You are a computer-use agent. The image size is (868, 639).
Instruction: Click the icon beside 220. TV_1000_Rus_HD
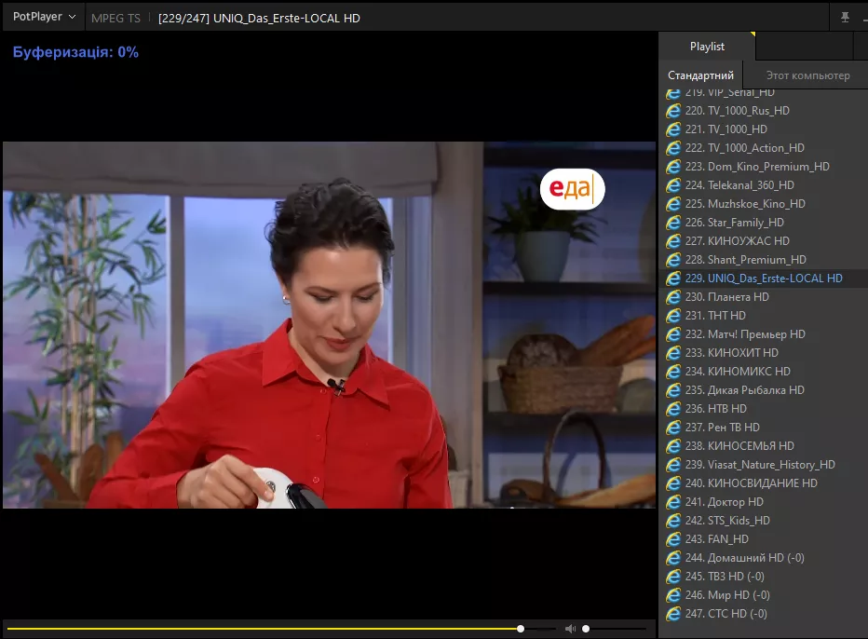click(x=673, y=111)
